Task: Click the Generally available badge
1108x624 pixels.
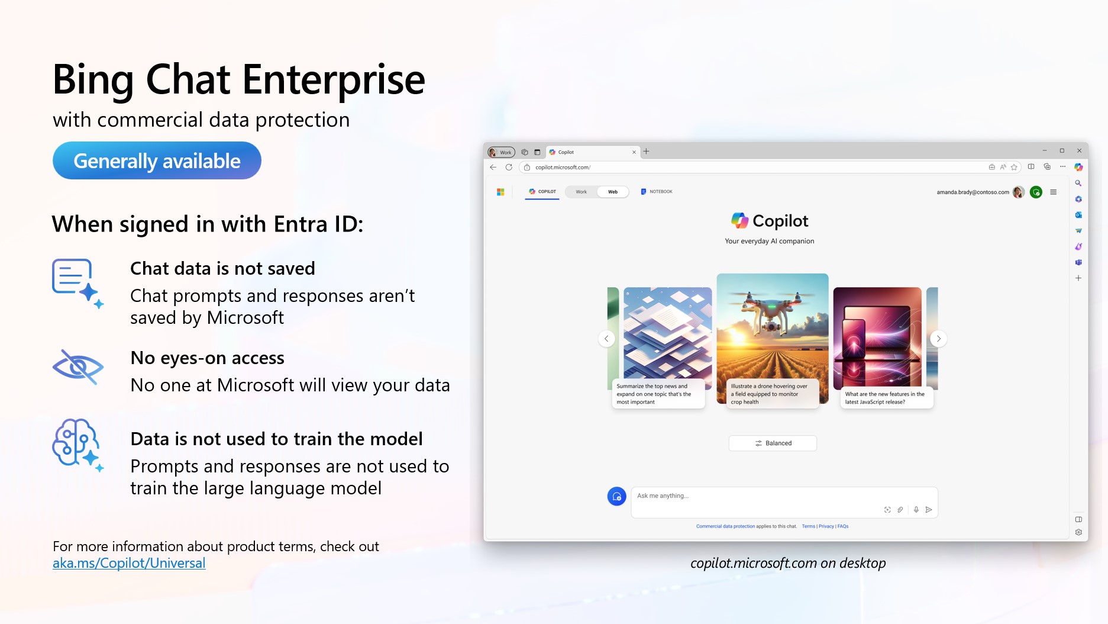Action: [157, 160]
